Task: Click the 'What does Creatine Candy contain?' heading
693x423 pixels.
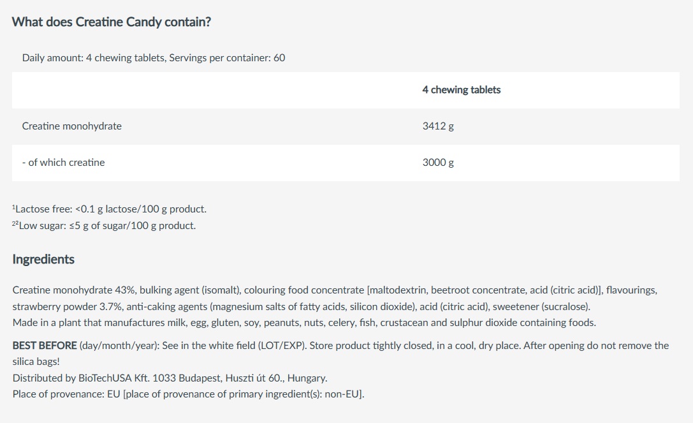Action: pyautogui.click(x=112, y=22)
